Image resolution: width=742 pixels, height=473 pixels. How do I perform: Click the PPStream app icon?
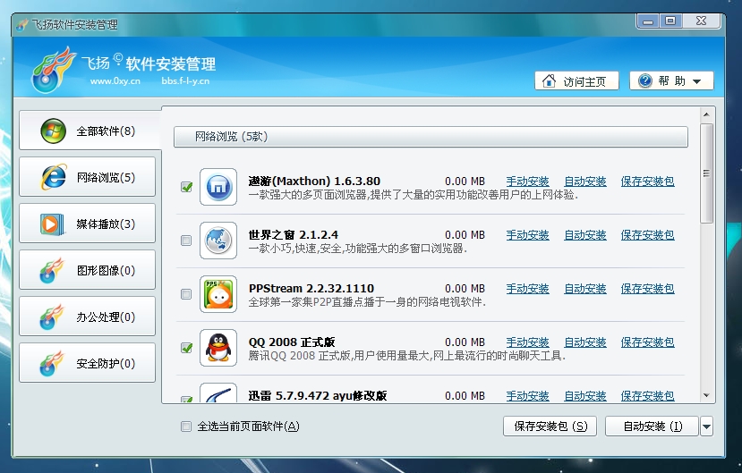pos(218,294)
